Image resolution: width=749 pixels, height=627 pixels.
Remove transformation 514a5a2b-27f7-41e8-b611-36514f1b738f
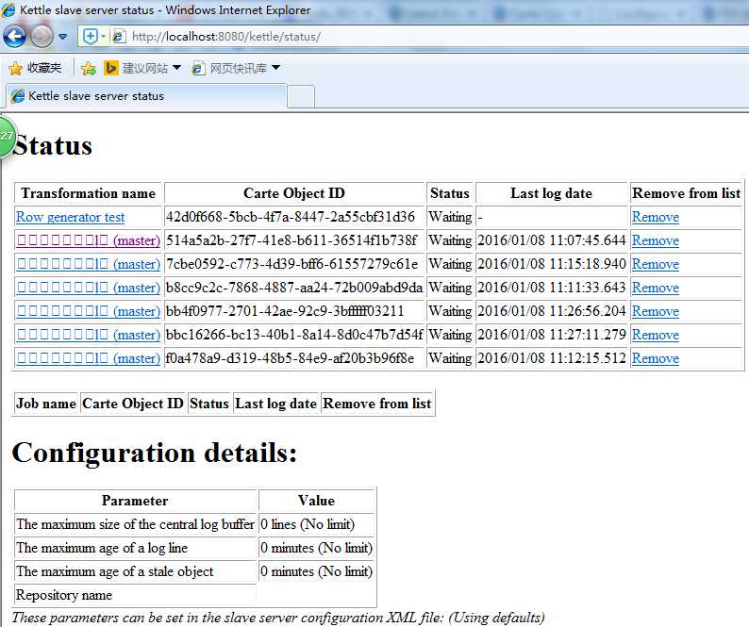pos(656,240)
